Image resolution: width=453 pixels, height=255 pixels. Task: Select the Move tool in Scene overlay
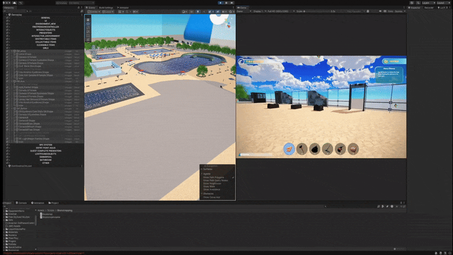[88, 24]
